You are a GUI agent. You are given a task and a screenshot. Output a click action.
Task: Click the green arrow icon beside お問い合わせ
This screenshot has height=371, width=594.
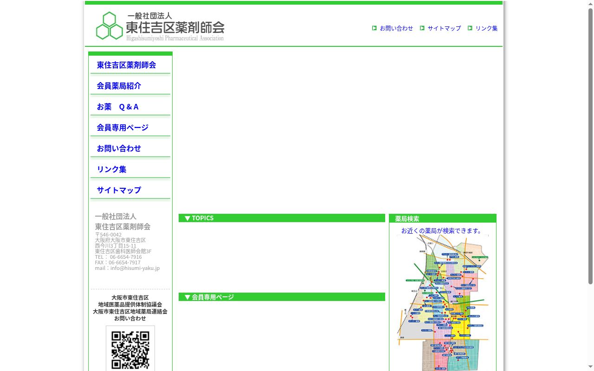(x=374, y=28)
